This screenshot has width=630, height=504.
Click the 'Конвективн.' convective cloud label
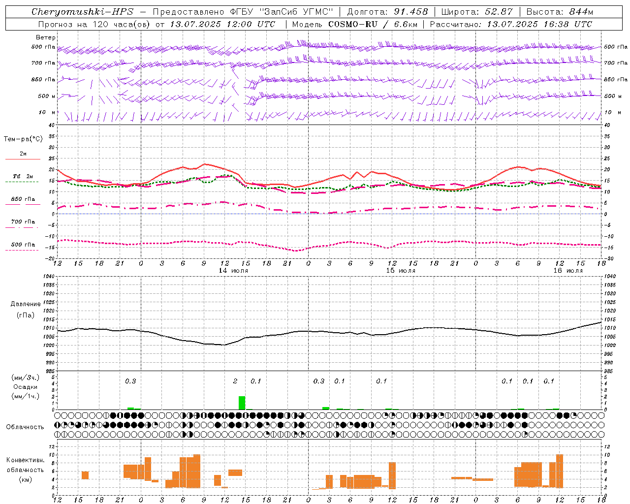tap(25, 460)
